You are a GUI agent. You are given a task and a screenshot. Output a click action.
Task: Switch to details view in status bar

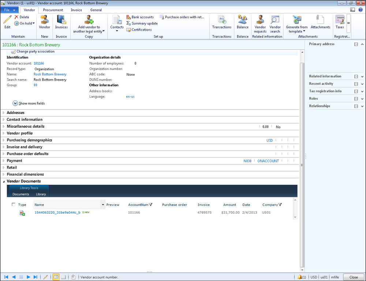(56, 277)
